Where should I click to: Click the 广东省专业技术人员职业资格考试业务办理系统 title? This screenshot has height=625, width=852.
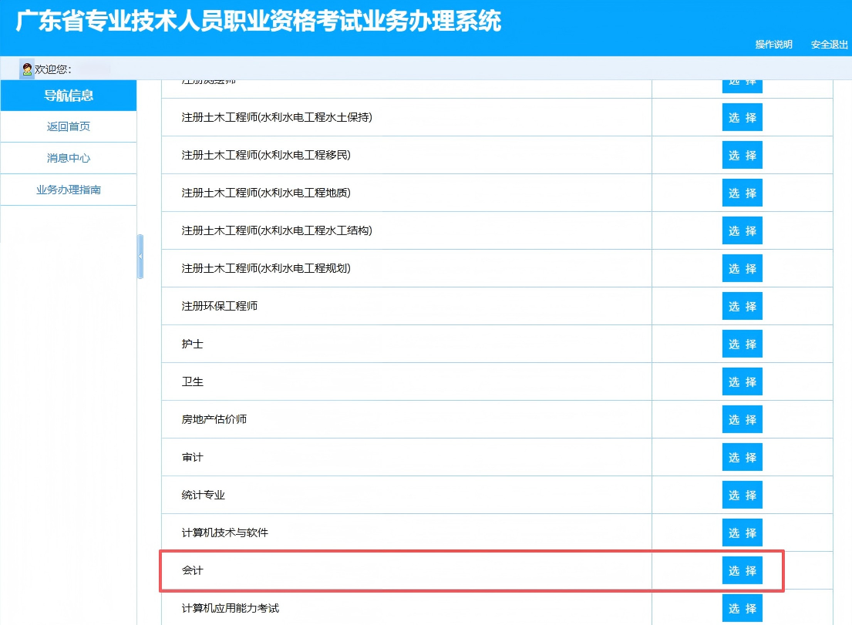point(254,22)
